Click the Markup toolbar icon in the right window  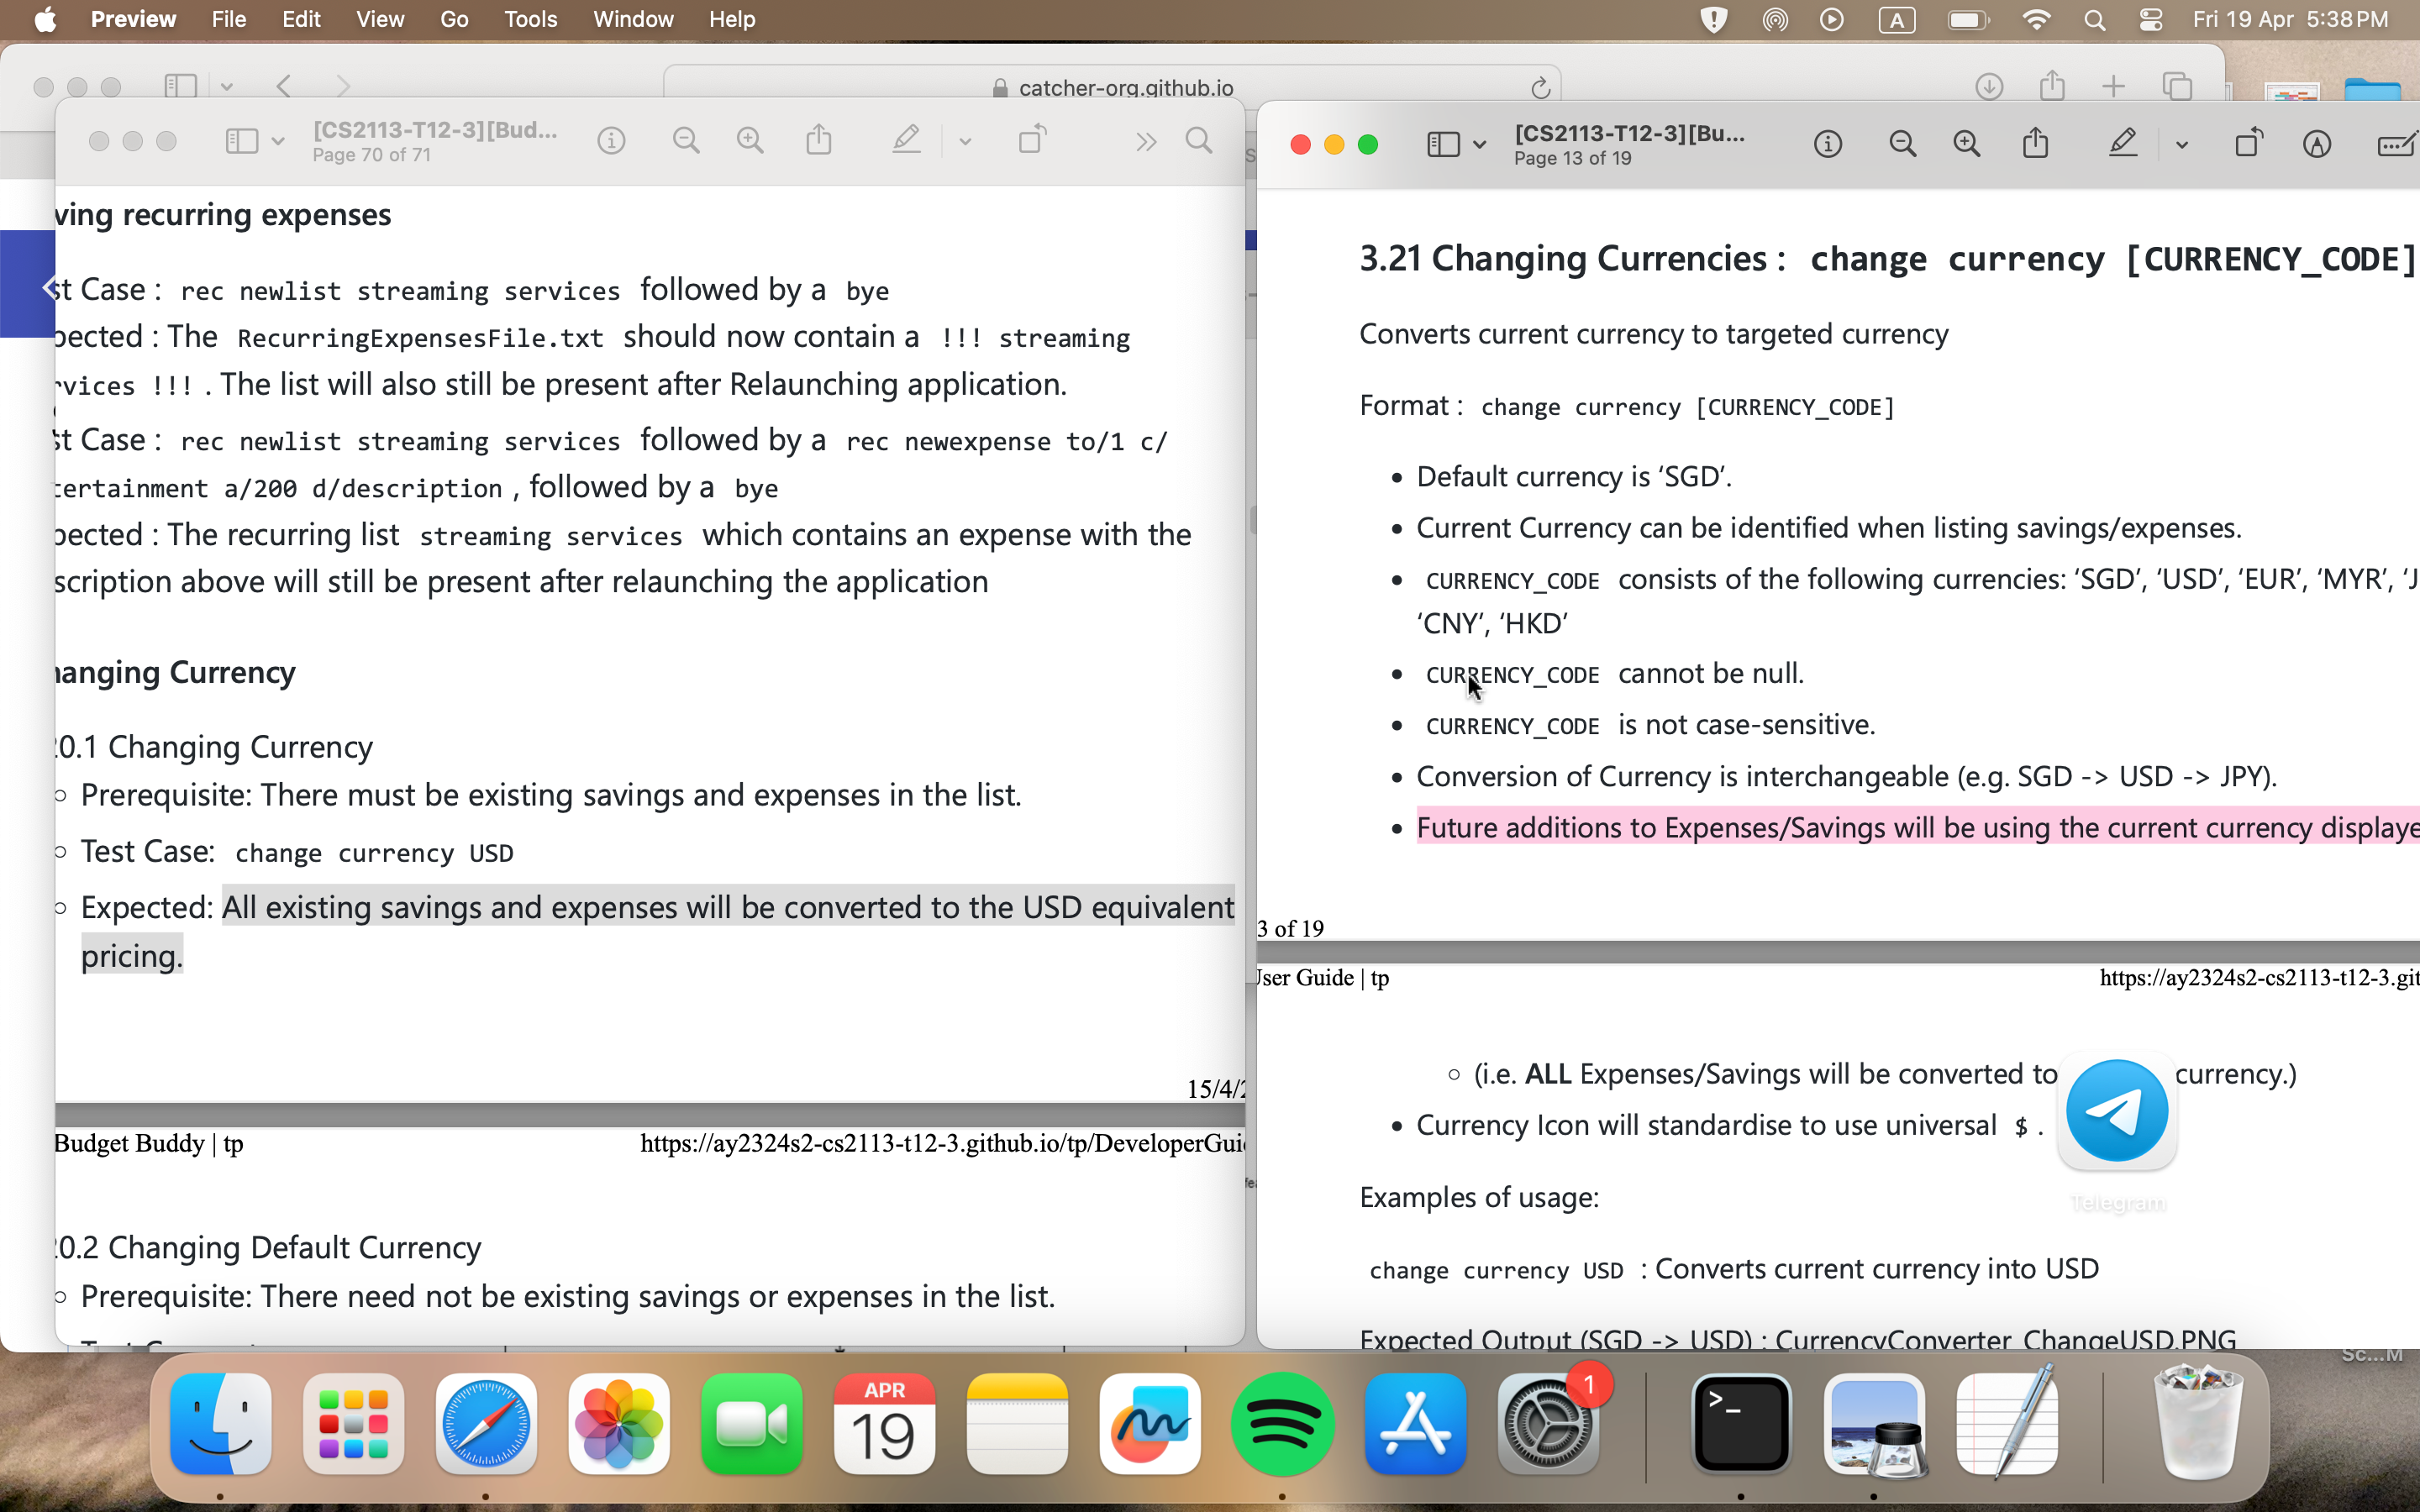click(2317, 145)
